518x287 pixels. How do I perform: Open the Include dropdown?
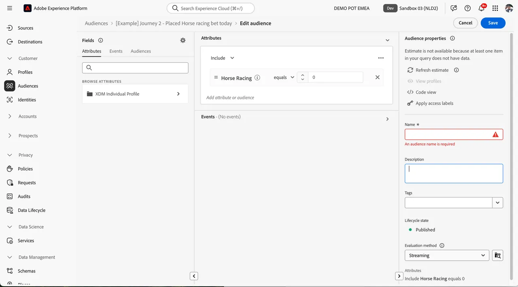222,58
